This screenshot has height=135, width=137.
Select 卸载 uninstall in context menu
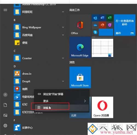pyautogui.click(x=62, y=108)
